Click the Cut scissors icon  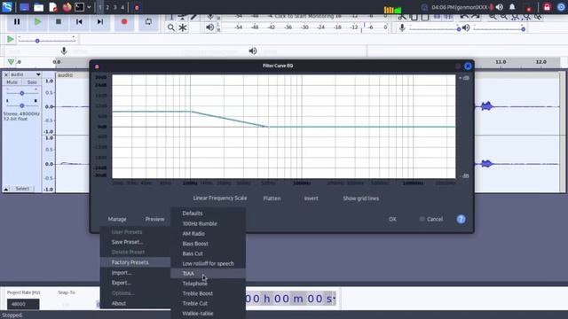[402, 17]
